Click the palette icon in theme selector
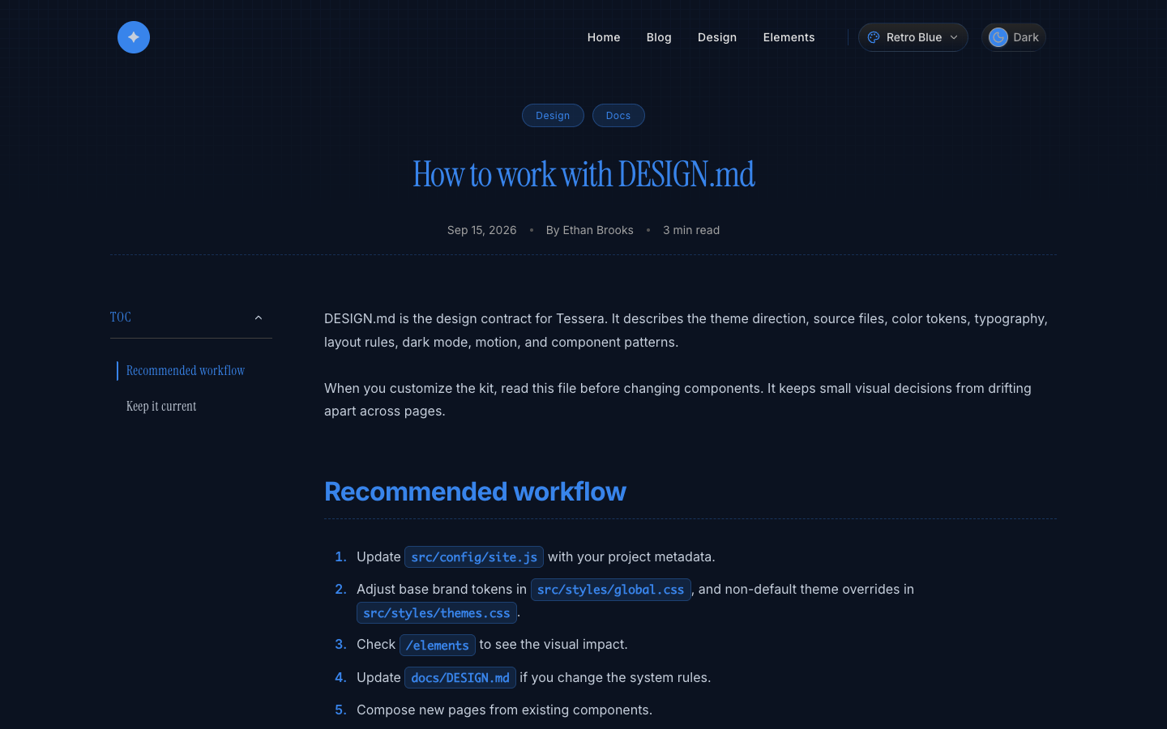The width and height of the screenshot is (1167, 729). [x=874, y=37]
